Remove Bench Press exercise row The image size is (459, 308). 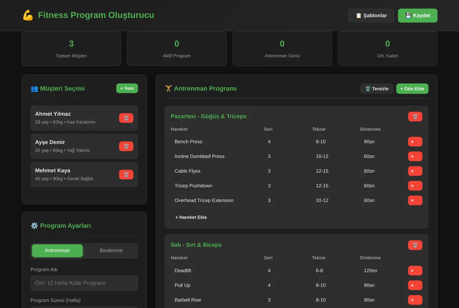tap(415, 142)
